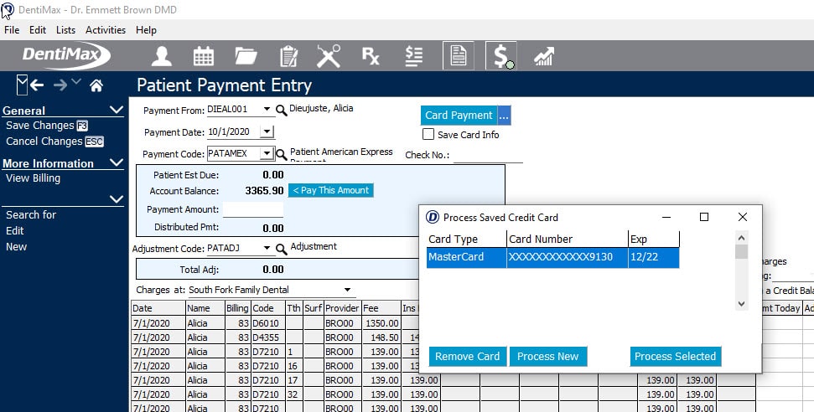Click the bookmark icon in navigation bar

22,85
